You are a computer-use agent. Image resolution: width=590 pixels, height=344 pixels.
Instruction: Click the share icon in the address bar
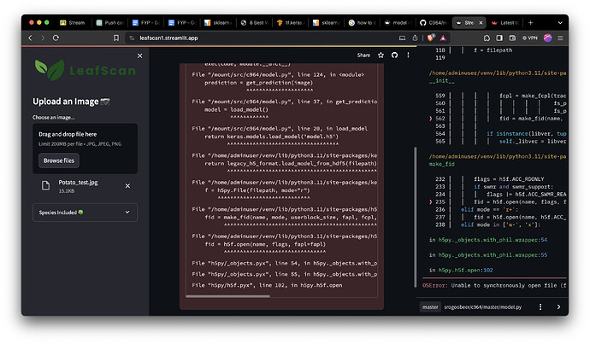(x=415, y=38)
